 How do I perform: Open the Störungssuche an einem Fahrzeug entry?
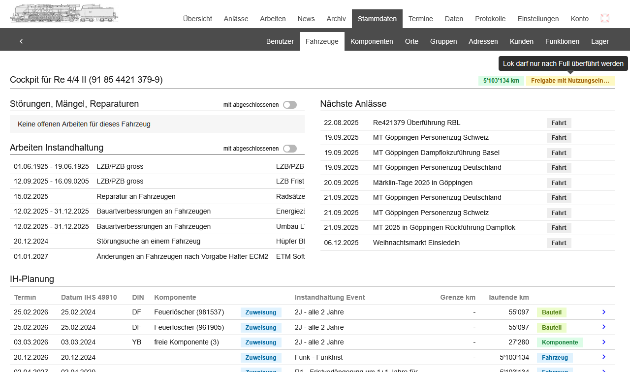[148, 241]
